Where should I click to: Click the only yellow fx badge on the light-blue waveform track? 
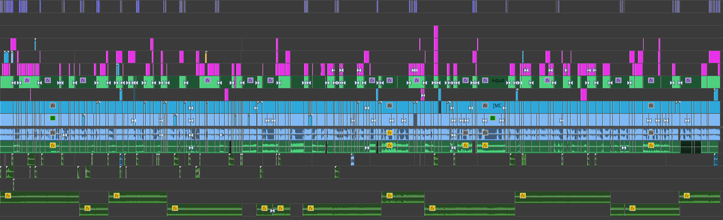pos(390,132)
